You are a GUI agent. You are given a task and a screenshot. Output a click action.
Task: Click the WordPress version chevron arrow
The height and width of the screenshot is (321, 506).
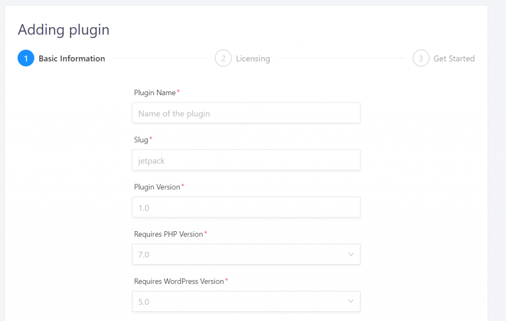point(351,301)
